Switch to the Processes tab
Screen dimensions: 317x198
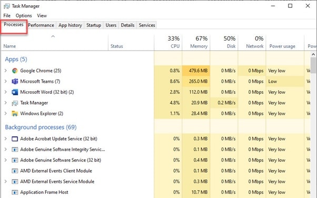pos(14,25)
